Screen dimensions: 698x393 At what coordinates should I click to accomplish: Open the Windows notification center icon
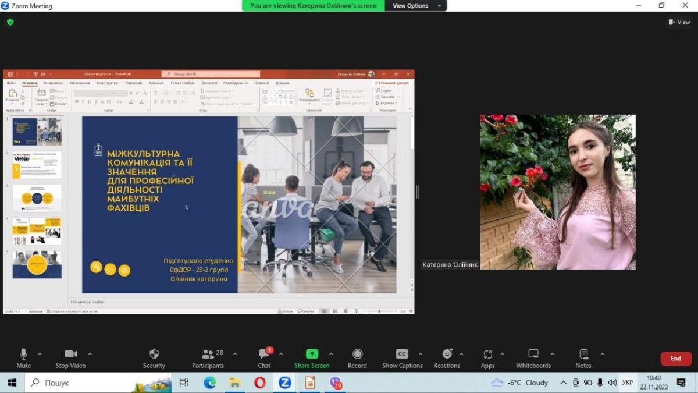(x=681, y=383)
